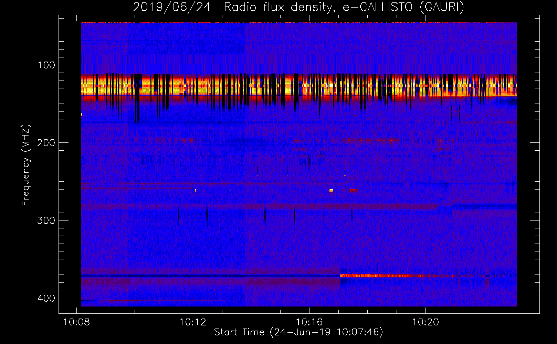Click the '400' frequency tick label
The width and height of the screenshot is (557, 344).
pyautogui.click(x=46, y=298)
